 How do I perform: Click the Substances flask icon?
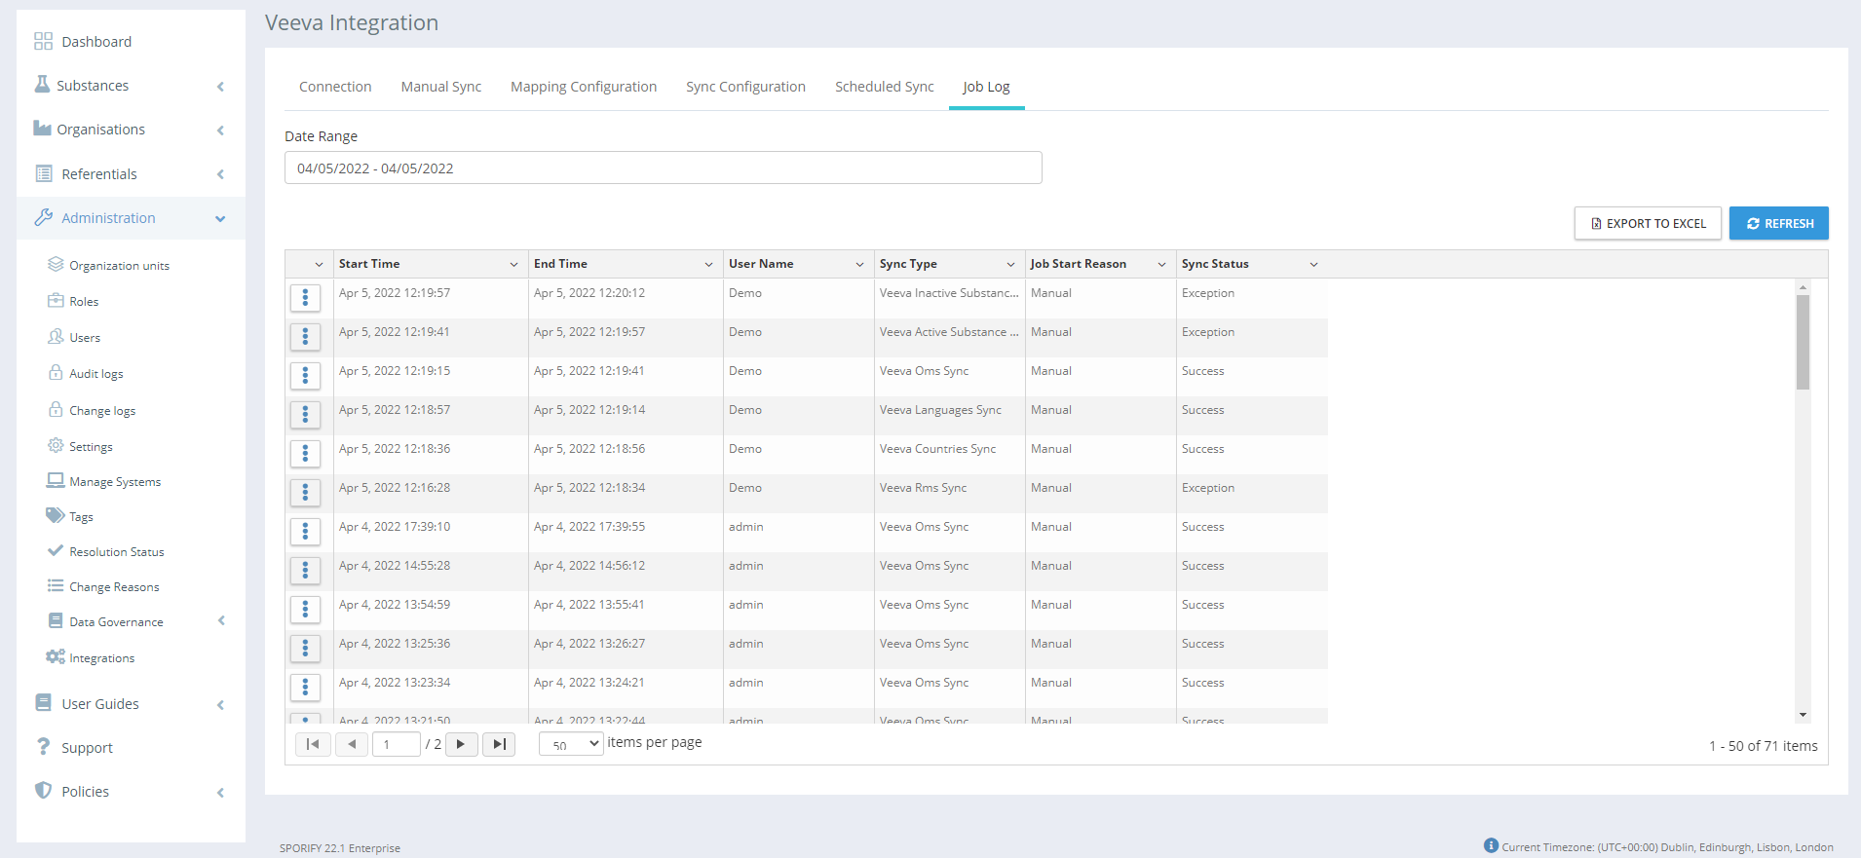point(42,85)
